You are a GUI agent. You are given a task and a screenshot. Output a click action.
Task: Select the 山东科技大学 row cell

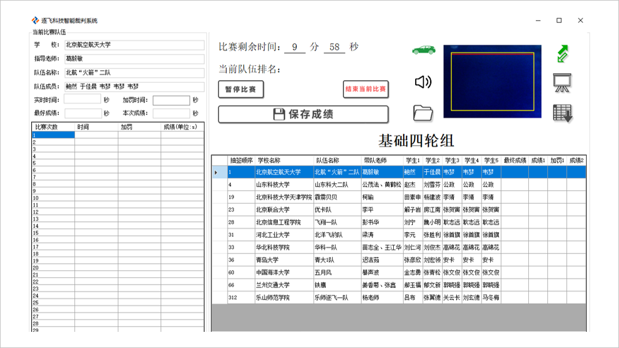[284, 184]
